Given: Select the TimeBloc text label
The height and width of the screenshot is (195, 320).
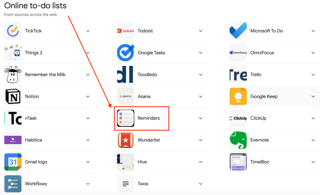Looking at the screenshot, I should point(260,162).
